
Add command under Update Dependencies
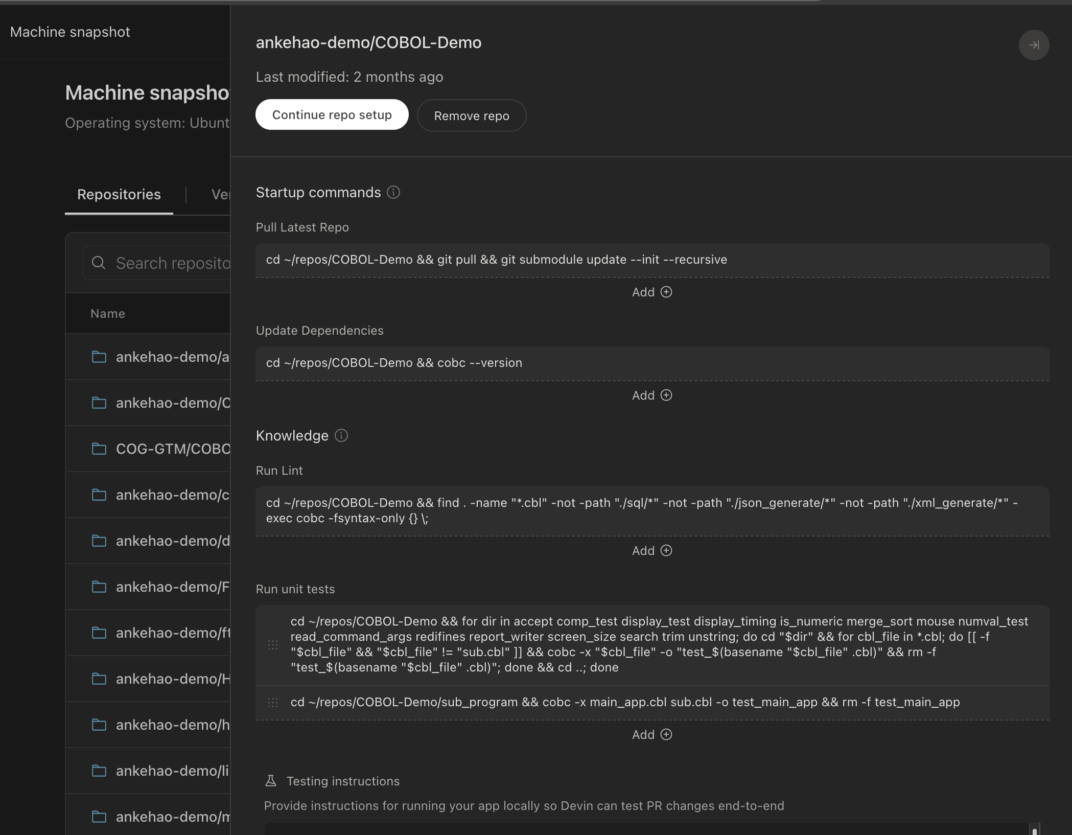[x=651, y=395]
